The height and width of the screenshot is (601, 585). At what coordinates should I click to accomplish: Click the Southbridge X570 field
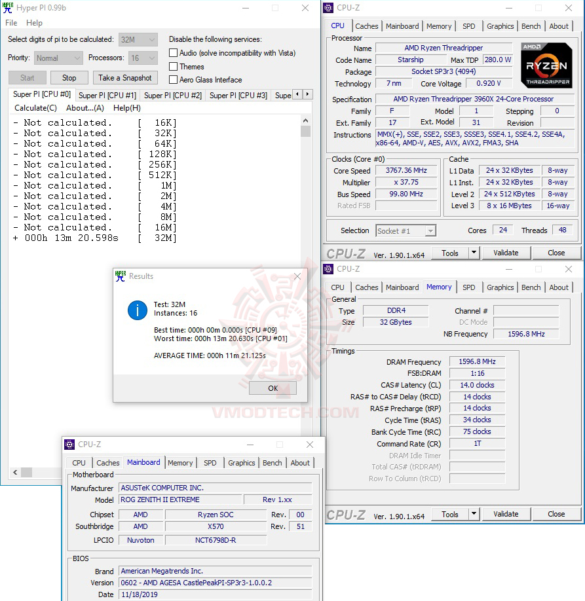click(x=216, y=526)
